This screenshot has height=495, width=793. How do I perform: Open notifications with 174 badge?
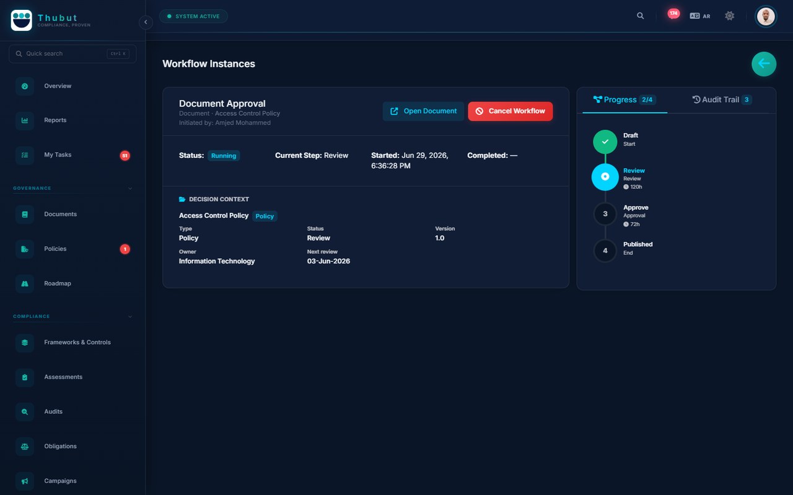tap(673, 14)
